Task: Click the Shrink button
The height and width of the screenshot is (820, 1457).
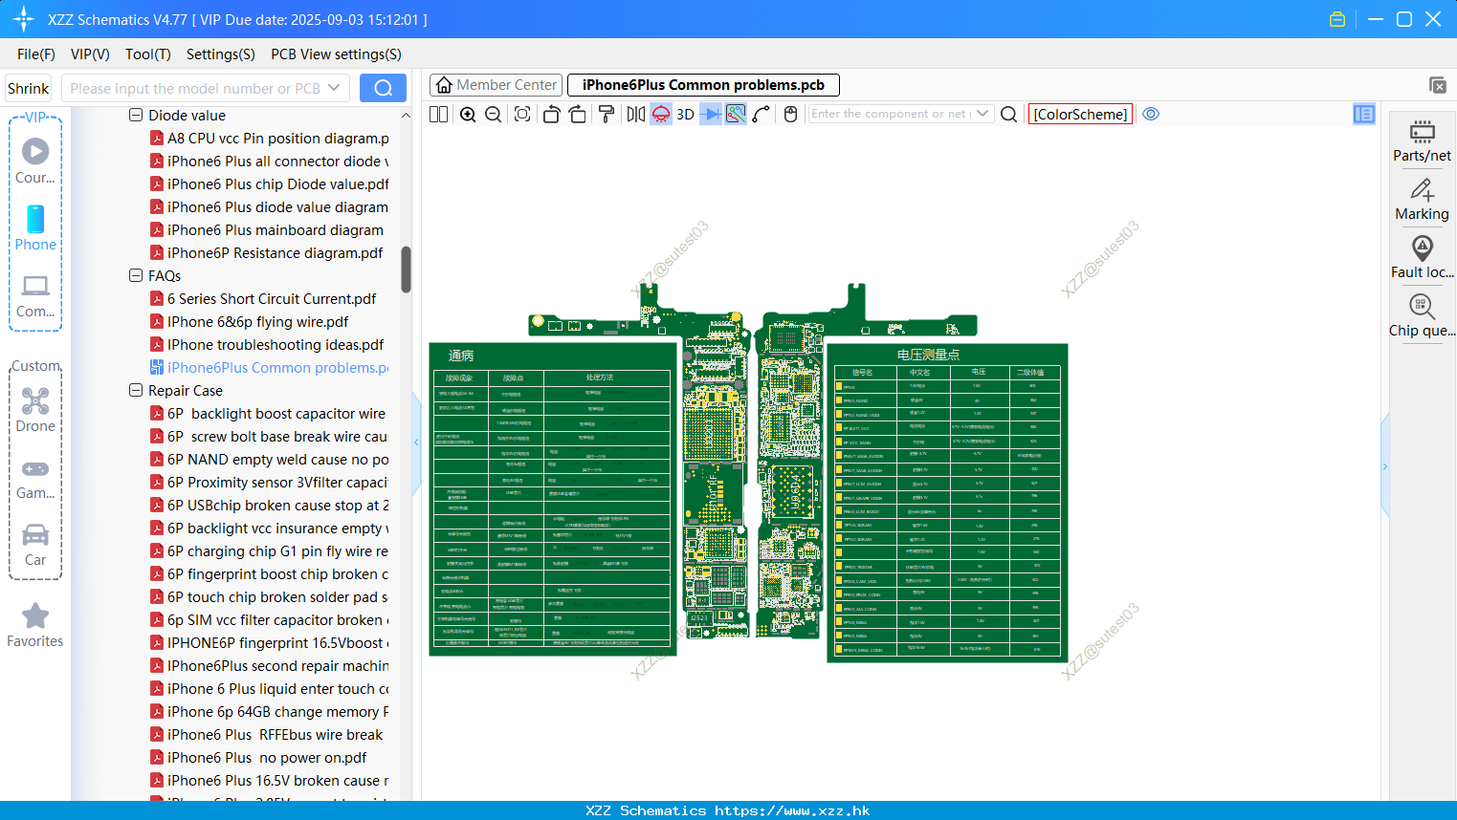Action: 28,88
